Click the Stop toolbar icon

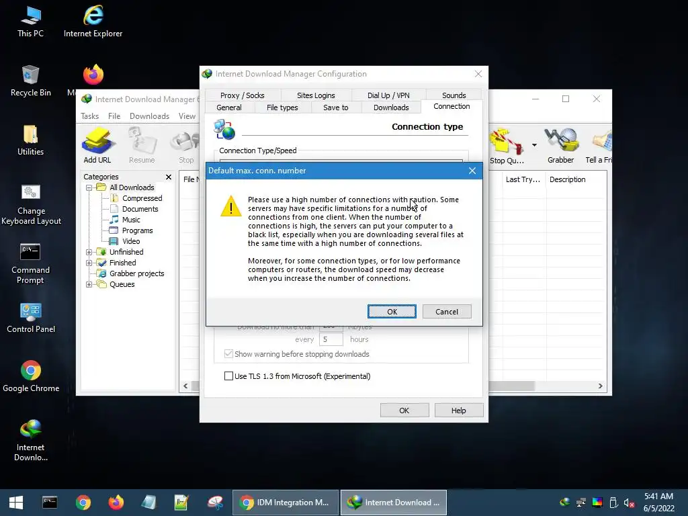[186, 146]
